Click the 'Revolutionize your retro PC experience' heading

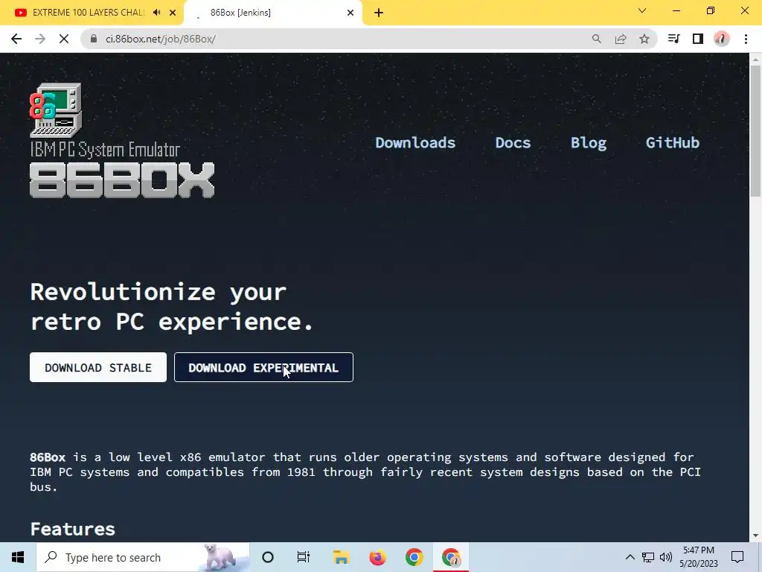click(171, 306)
